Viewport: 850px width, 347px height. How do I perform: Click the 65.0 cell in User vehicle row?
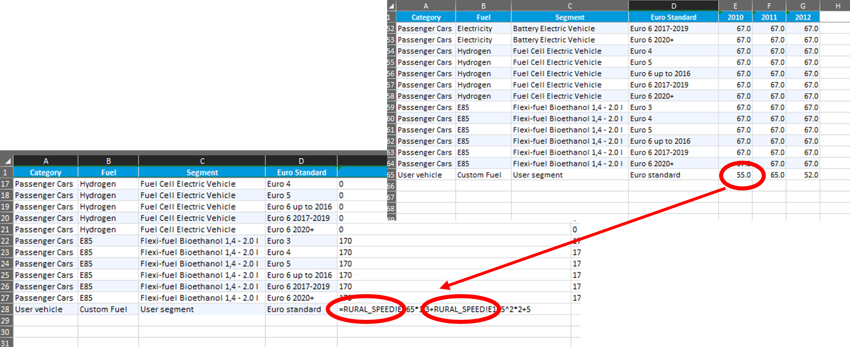point(769,175)
